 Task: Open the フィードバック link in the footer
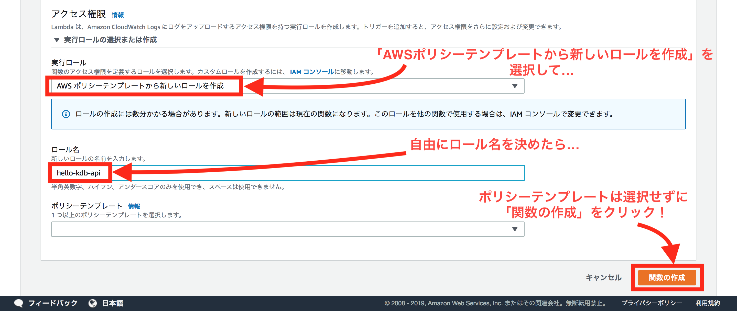click(53, 303)
